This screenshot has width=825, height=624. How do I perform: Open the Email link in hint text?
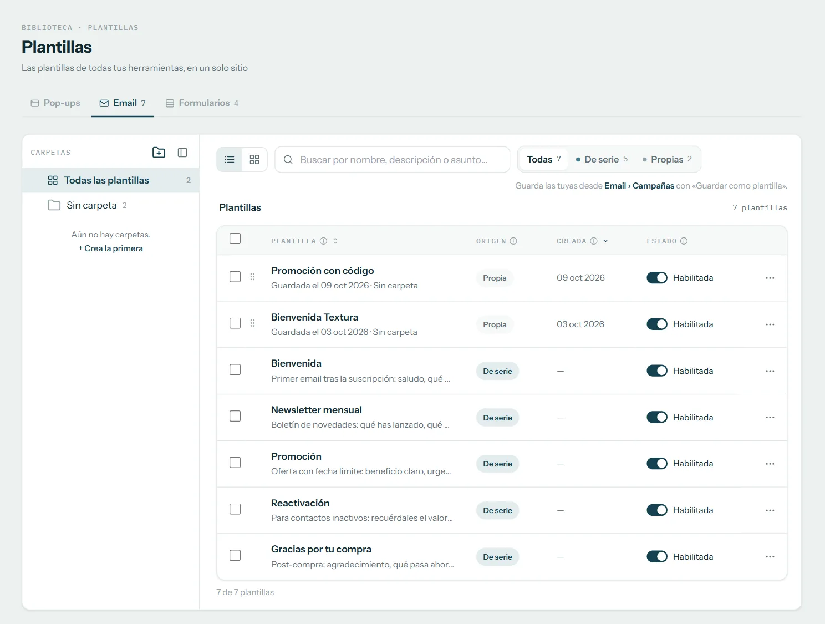click(615, 186)
